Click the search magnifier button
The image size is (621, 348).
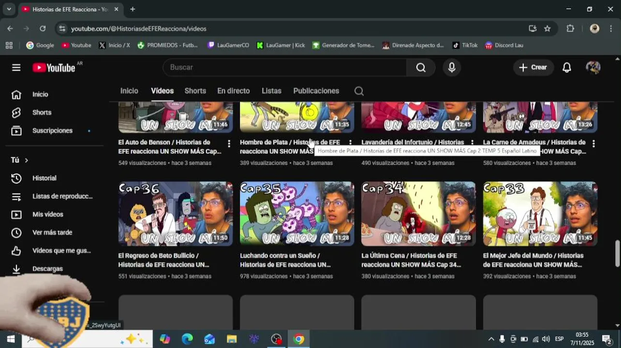tap(421, 68)
